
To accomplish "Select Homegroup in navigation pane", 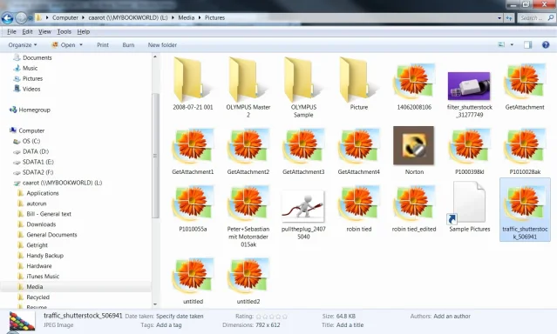I will pyautogui.click(x=34, y=110).
